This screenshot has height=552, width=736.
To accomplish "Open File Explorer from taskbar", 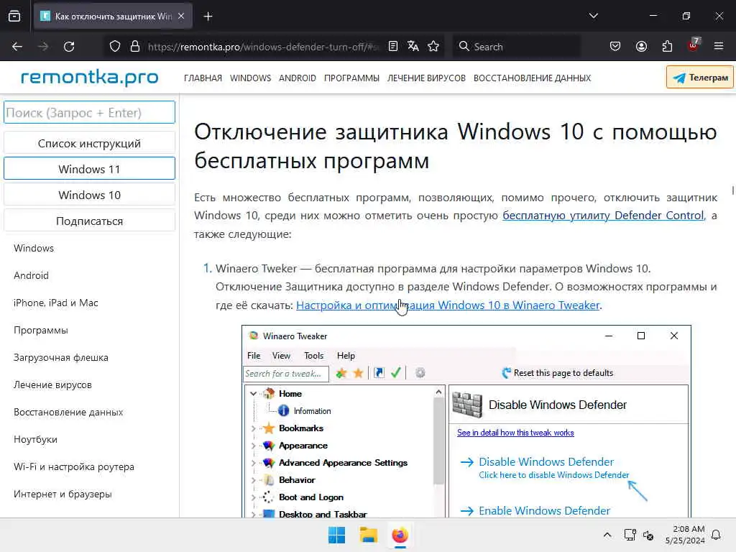I will (x=369, y=535).
